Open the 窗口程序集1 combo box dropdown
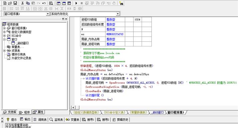The height and width of the screenshot is (128, 238). pyautogui.click(x=48, y=14)
